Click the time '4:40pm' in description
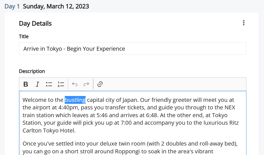The width and height of the screenshot is (264, 155). pos(69,107)
